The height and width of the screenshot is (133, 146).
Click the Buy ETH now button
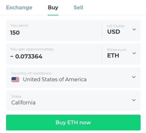tap(73, 123)
